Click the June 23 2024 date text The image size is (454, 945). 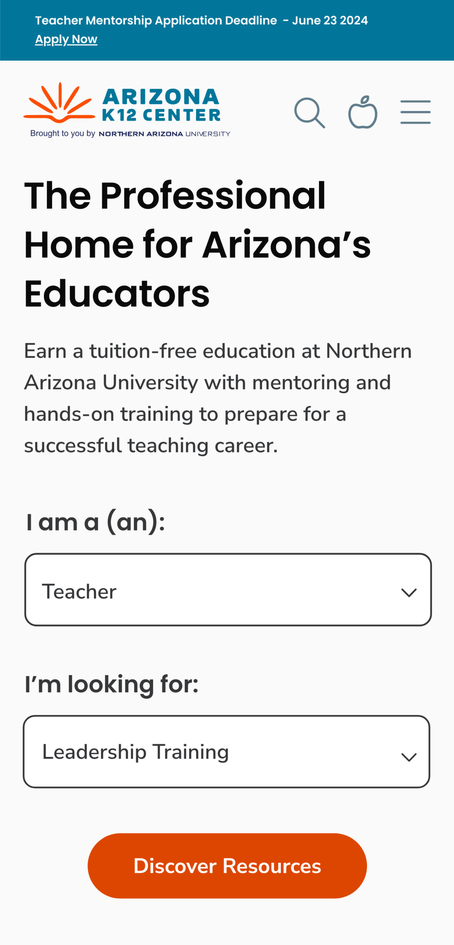(x=330, y=20)
